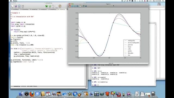Click the 'Figure 1' window title
The width and height of the screenshot is (174, 98).
coord(108,4)
